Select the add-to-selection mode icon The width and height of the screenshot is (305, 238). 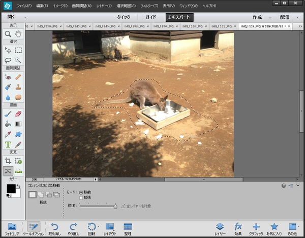41,194
